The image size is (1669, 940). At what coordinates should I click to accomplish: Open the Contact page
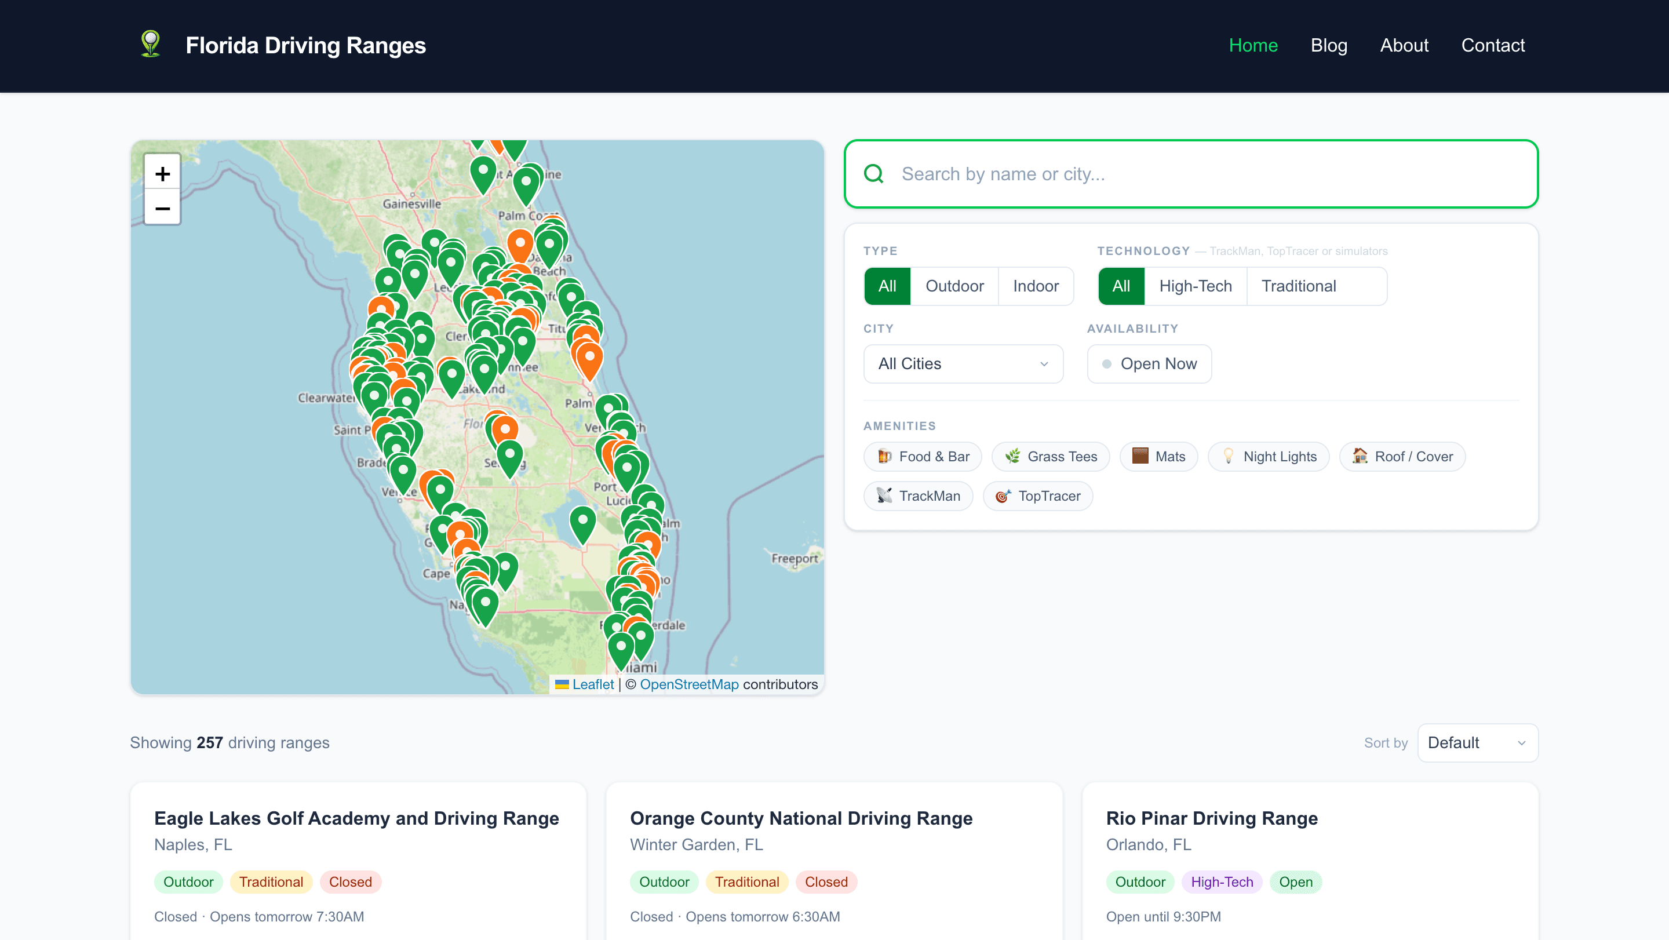click(x=1492, y=45)
